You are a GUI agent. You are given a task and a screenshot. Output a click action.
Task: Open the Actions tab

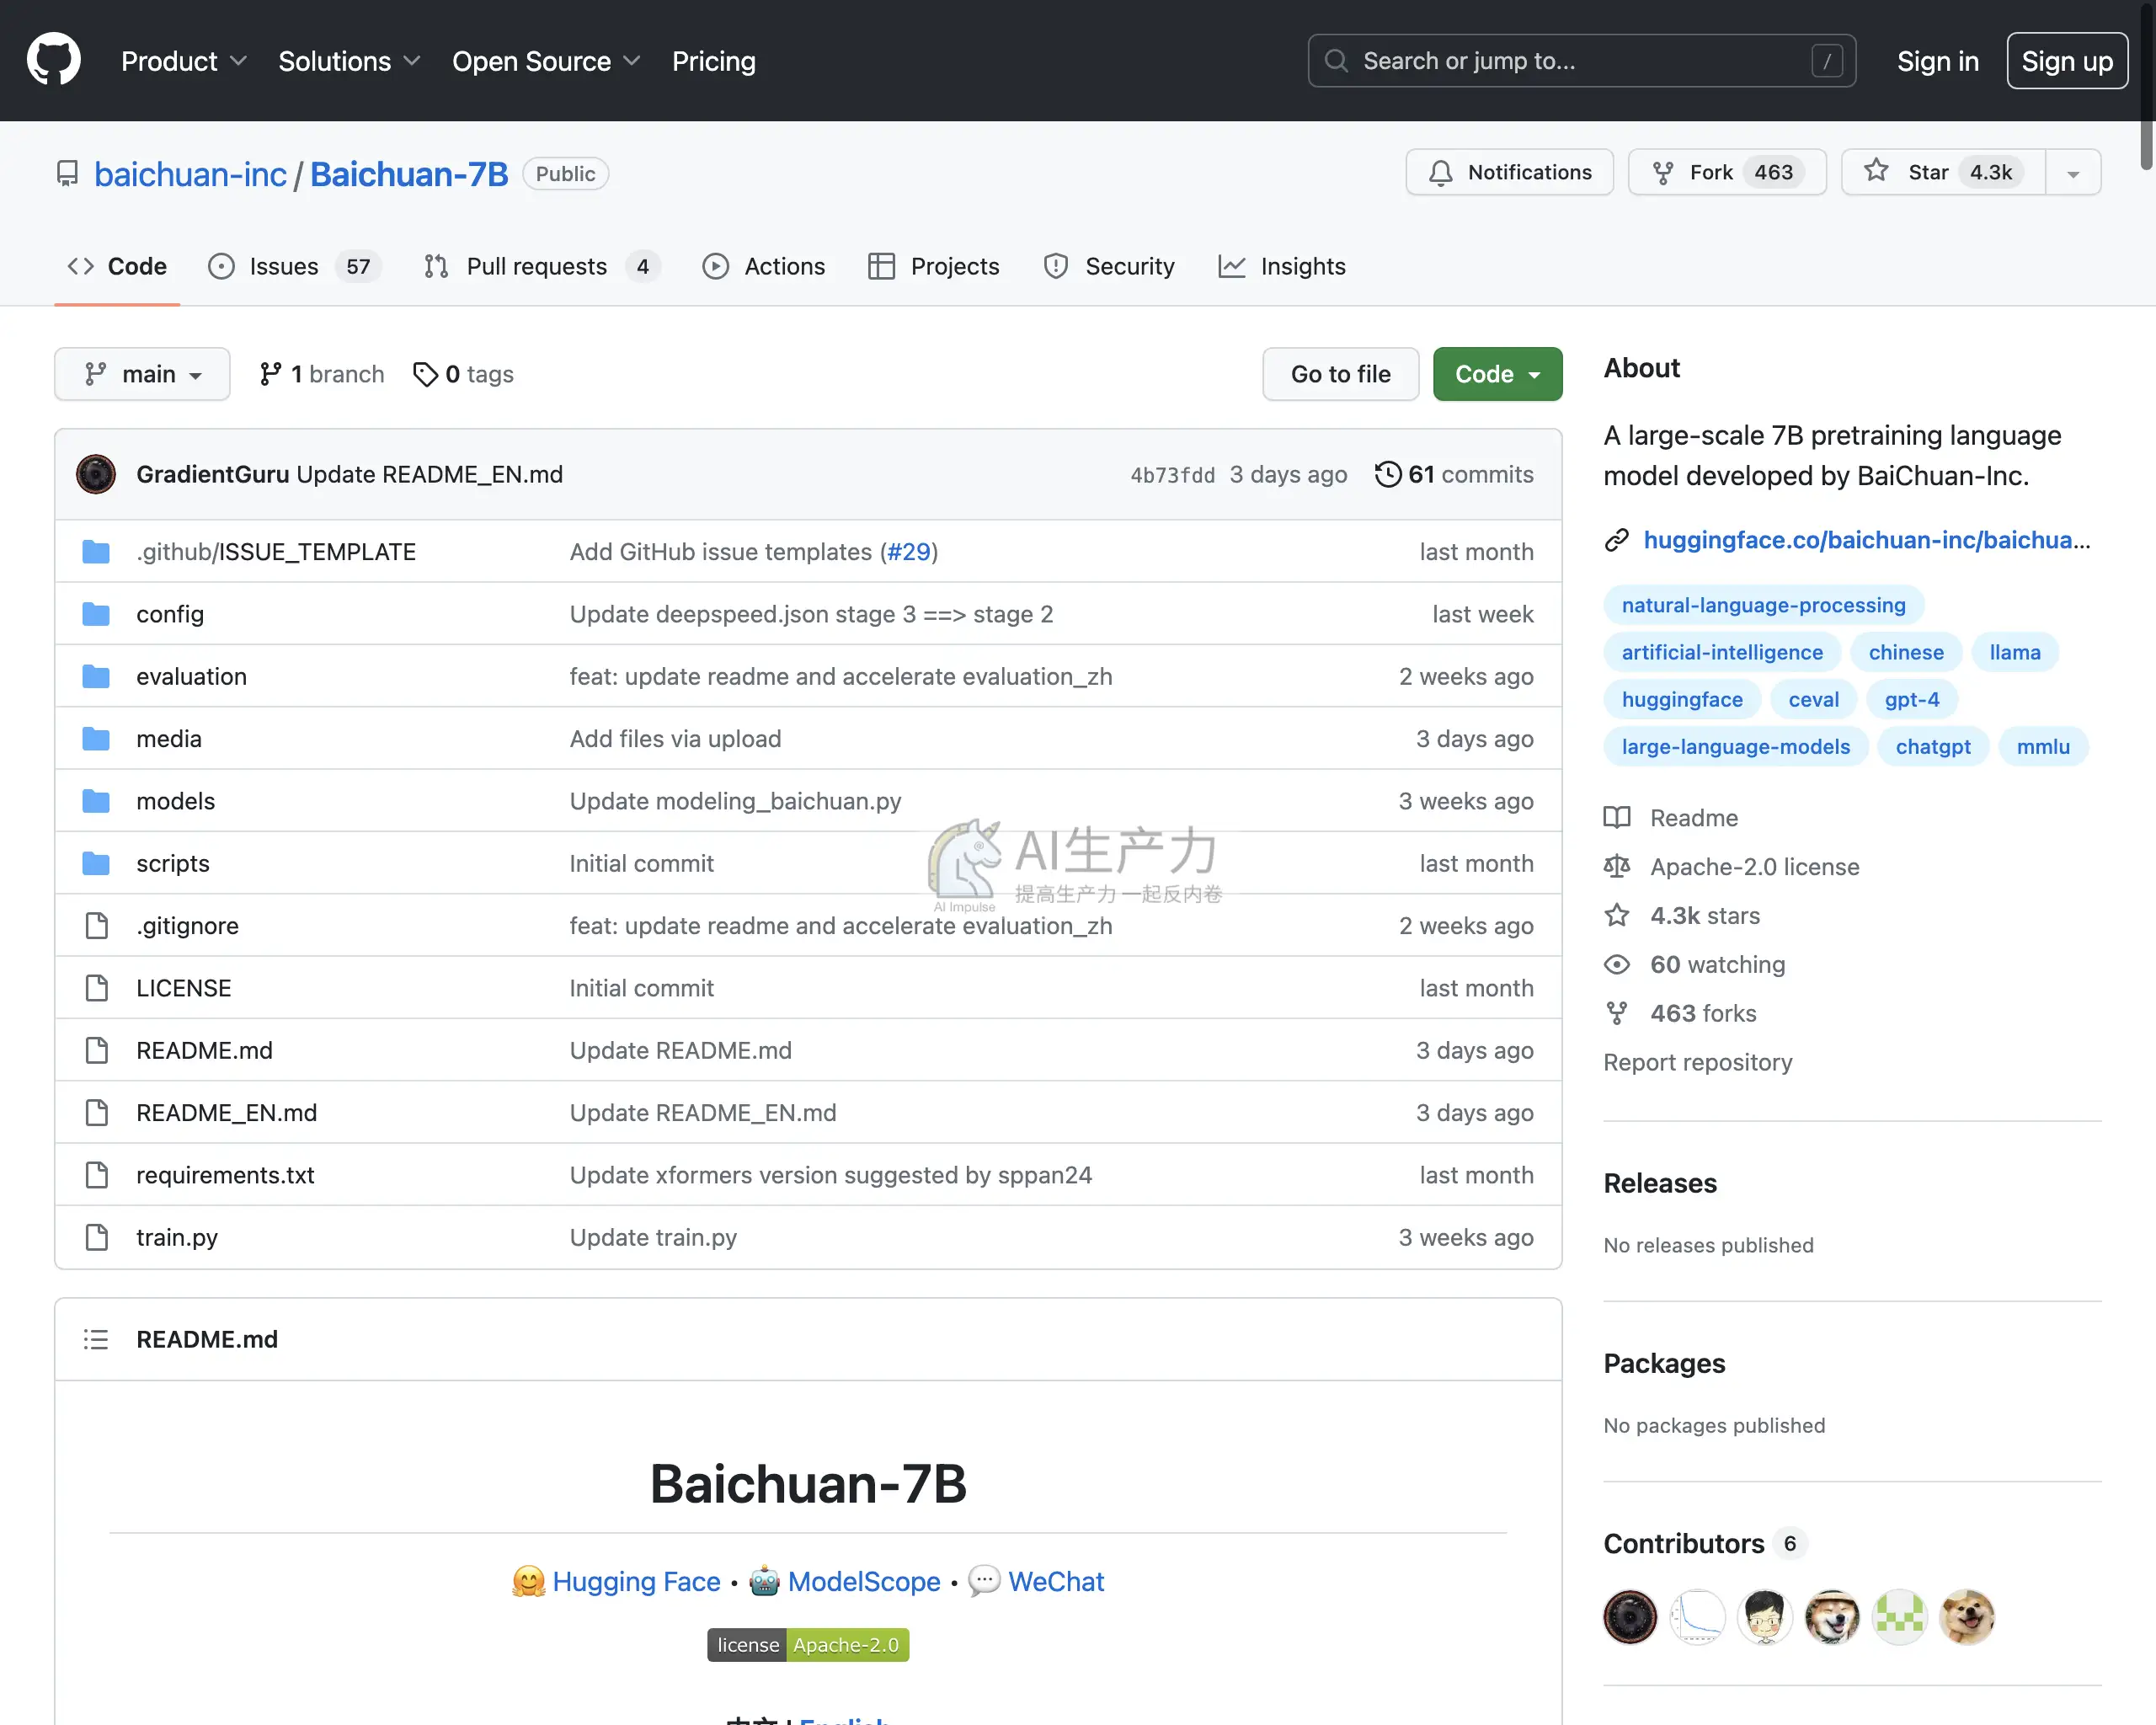coord(764,266)
